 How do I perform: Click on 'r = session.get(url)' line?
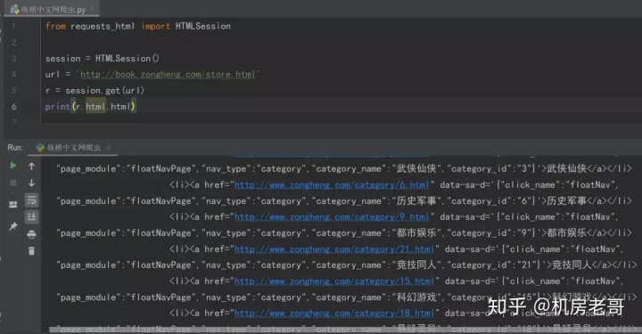click(x=95, y=90)
